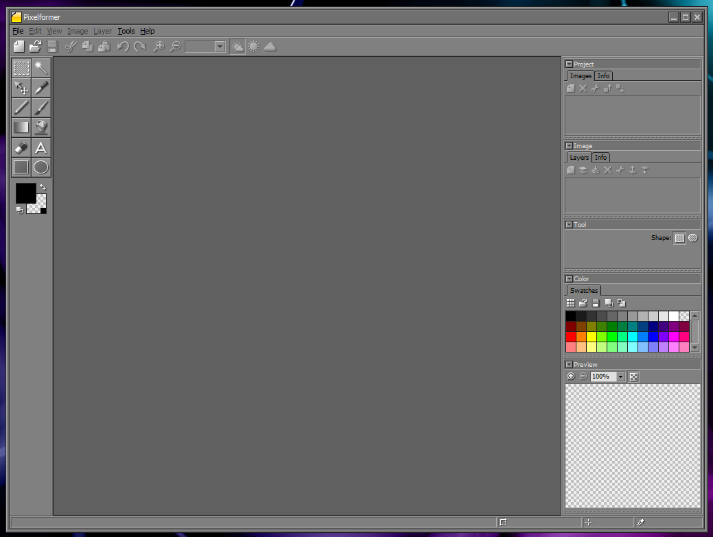
Task: Click the New file toolbar icon
Action: pyautogui.click(x=19, y=47)
